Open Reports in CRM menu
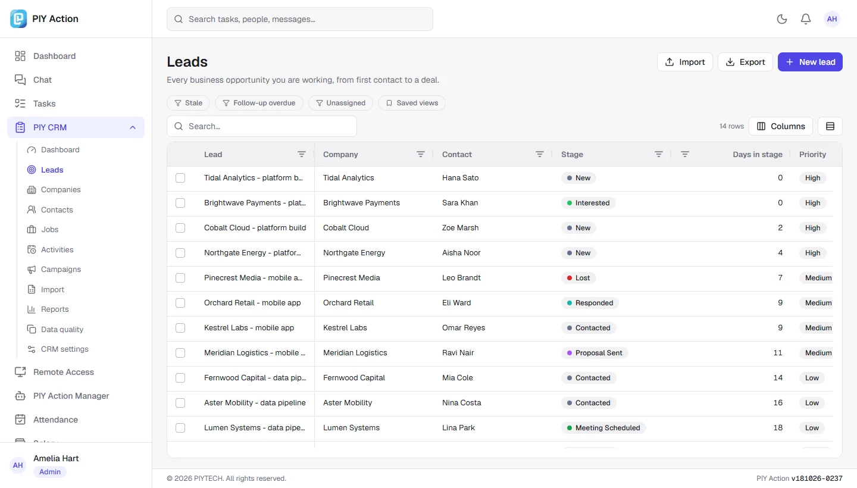The height and width of the screenshot is (488, 857). tap(55, 309)
